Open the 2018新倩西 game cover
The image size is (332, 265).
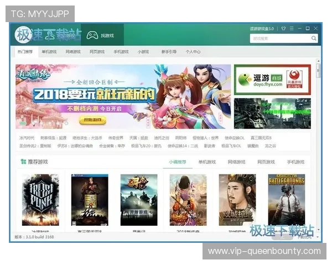188,200
